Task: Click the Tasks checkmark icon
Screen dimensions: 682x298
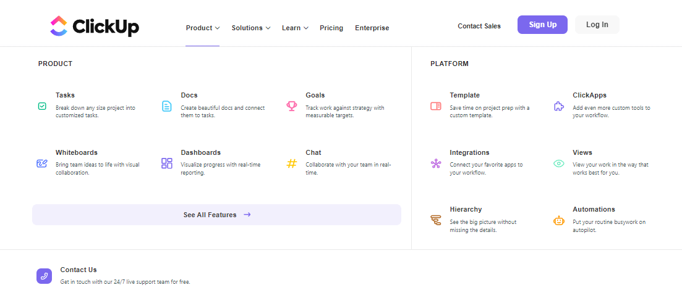Action: click(x=42, y=106)
